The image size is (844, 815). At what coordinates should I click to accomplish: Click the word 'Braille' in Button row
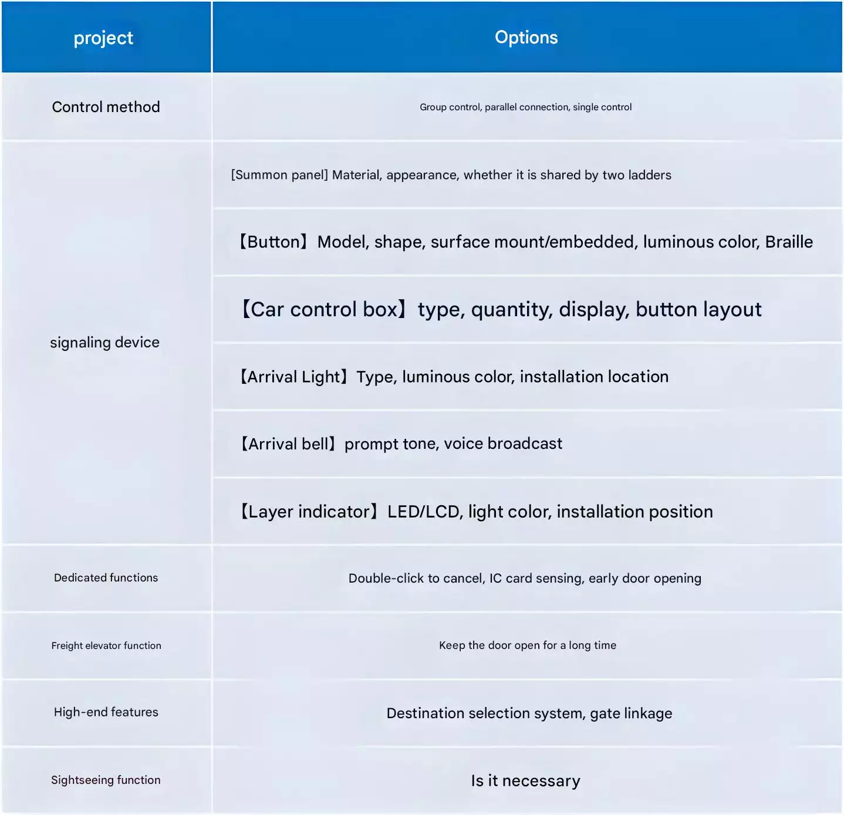tap(789, 242)
